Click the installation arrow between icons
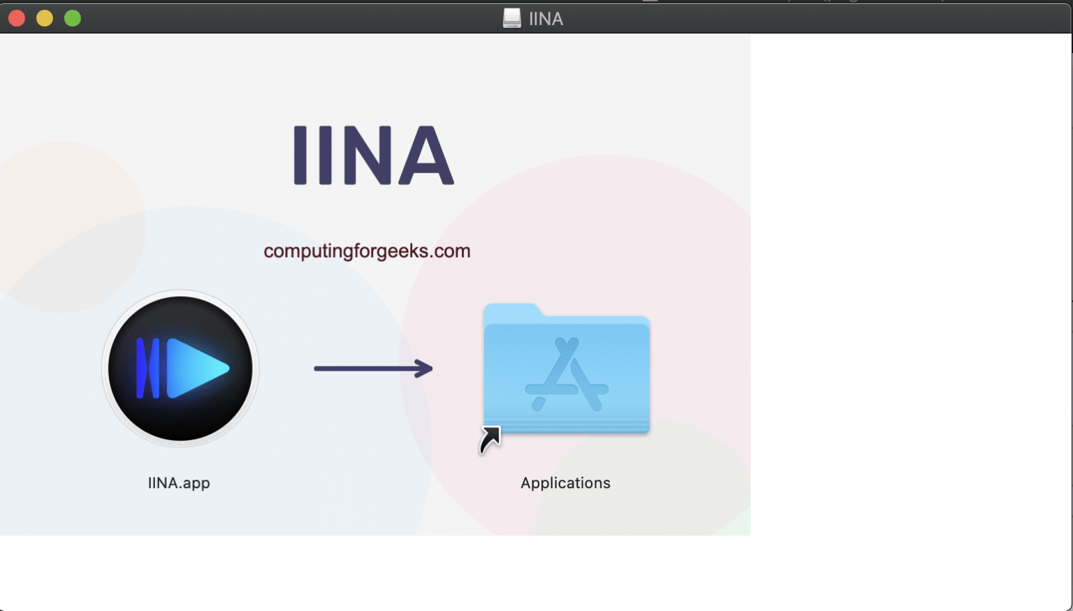The image size is (1073, 611). click(374, 369)
